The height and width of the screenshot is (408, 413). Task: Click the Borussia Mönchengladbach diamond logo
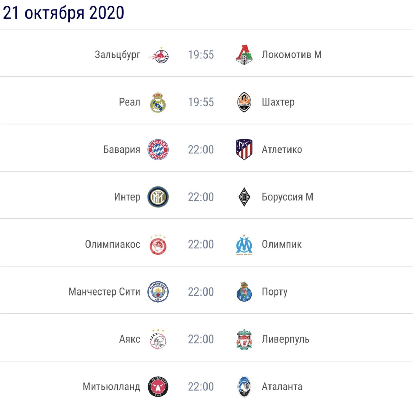pyautogui.click(x=244, y=197)
